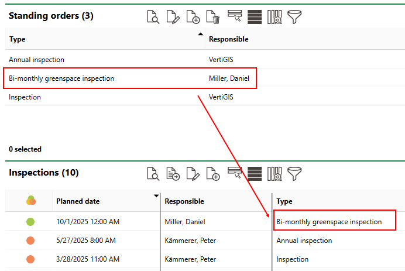Add a new standing order

click(x=193, y=18)
